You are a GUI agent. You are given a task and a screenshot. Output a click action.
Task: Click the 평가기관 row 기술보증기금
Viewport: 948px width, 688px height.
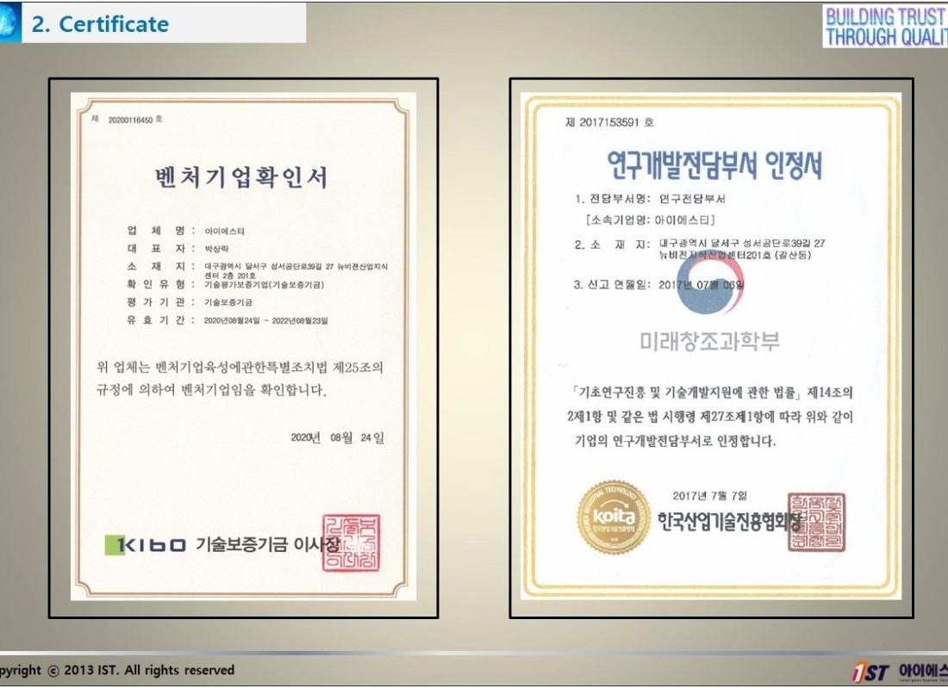pyautogui.click(x=190, y=302)
